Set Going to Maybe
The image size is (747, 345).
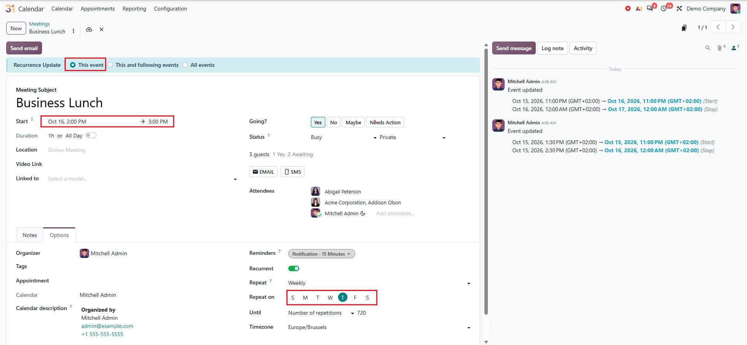353,122
